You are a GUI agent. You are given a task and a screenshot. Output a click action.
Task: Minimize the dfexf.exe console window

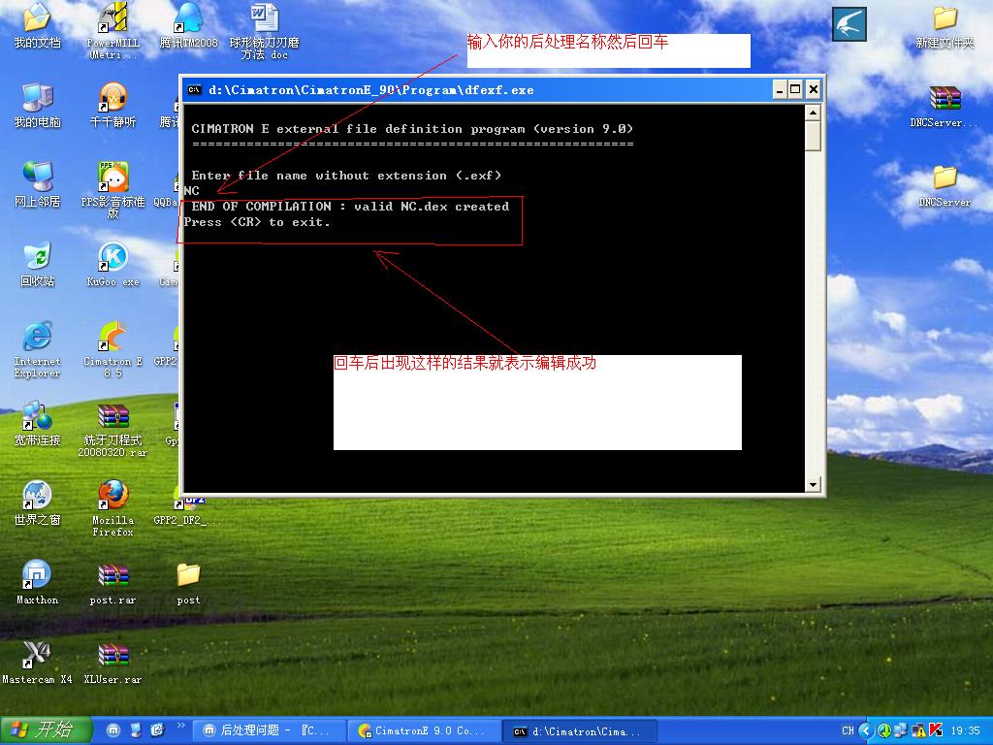click(780, 89)
